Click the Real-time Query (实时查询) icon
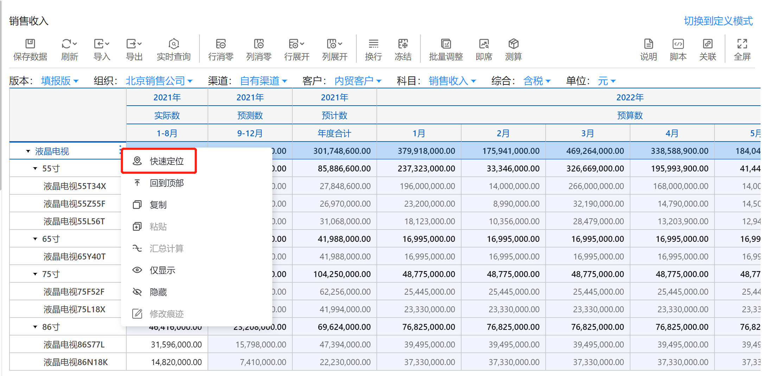The height and width of the screenshot is (376, 762). (x=173, y=44)
